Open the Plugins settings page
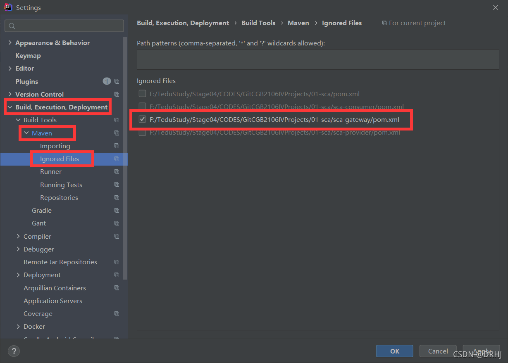Viewport: 508px width, 363px height. point(26,81)
